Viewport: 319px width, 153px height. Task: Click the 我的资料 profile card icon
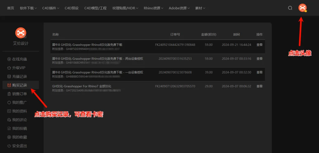(9, 111)
